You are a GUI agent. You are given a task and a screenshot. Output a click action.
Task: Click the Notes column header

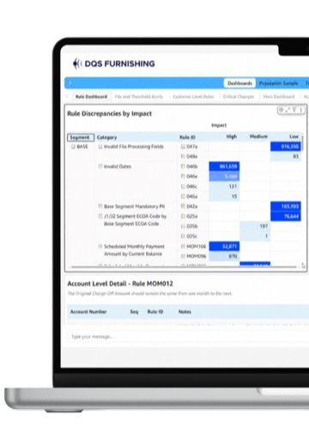click(x=185, y=311)
